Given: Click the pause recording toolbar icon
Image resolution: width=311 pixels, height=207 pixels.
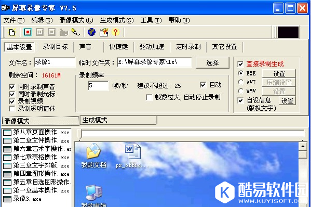Looking at the screenshot, I should [x=39, y=32].
